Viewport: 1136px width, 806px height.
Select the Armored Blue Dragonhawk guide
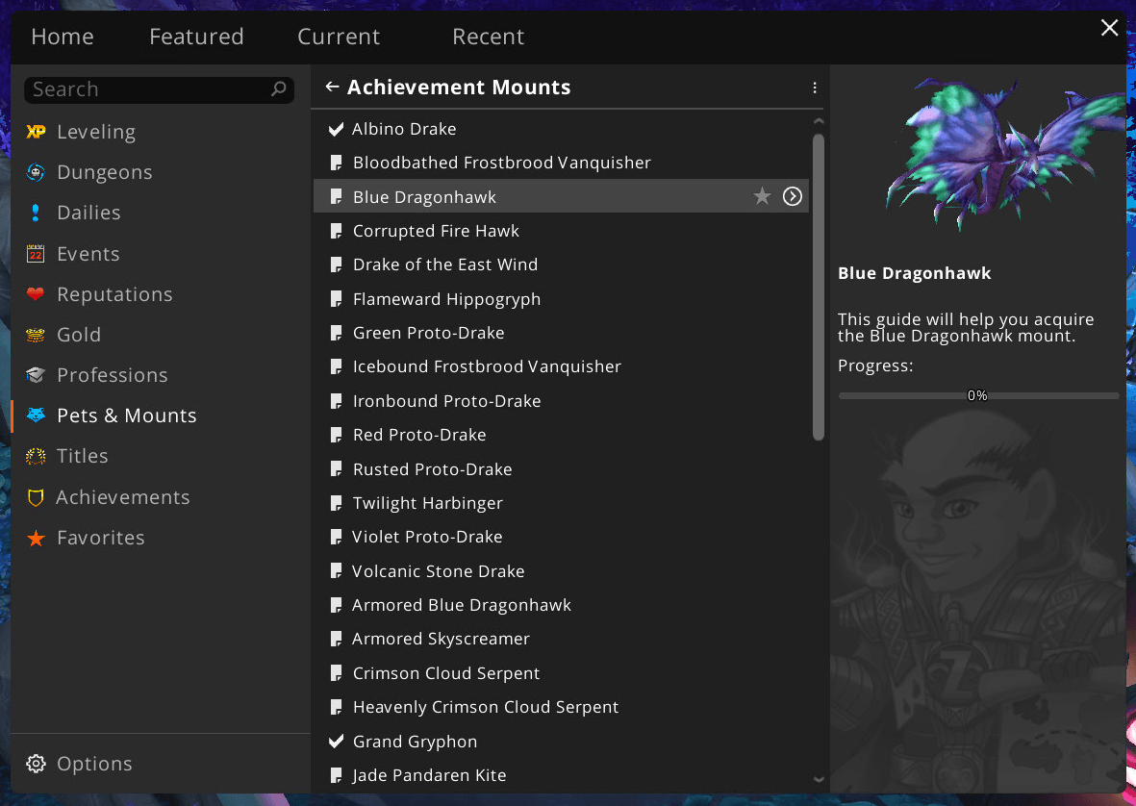coord(562,605)
